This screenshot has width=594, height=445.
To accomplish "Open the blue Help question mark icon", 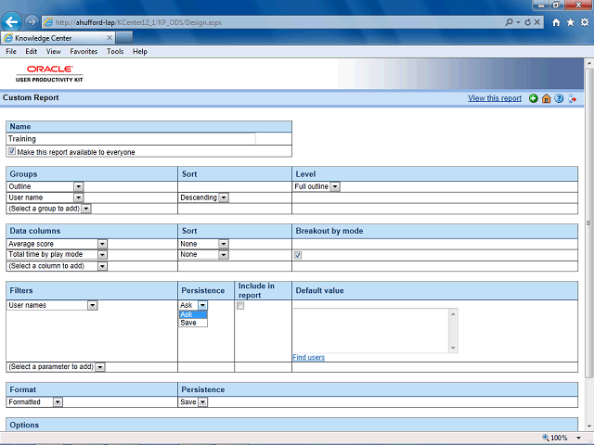I will click(559, 98).
